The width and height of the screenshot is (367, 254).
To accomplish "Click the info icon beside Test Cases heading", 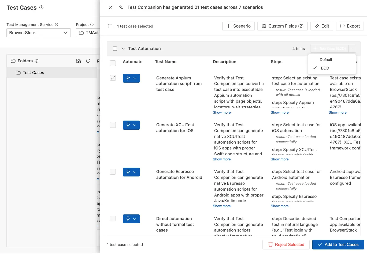I will tap(41, 8).
